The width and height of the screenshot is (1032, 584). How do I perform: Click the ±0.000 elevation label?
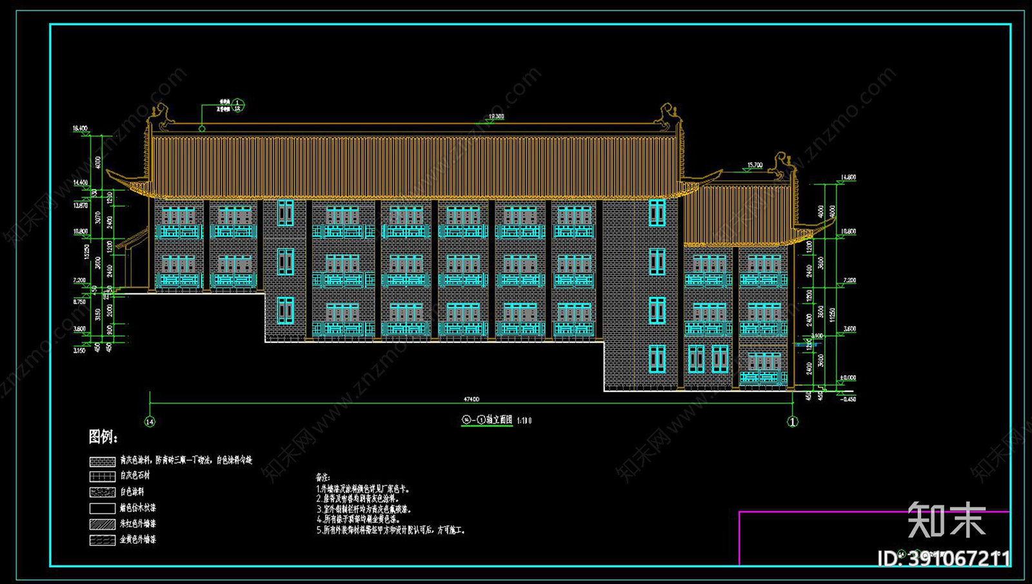(x=848, y=378)
